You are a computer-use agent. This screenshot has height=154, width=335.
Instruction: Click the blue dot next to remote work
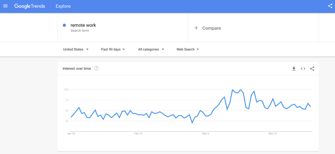click(64, 25)
